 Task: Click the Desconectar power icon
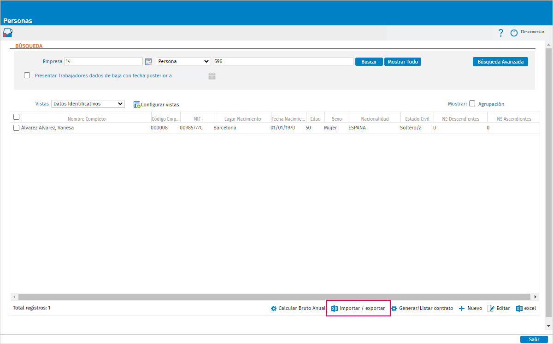coord(514,33)
